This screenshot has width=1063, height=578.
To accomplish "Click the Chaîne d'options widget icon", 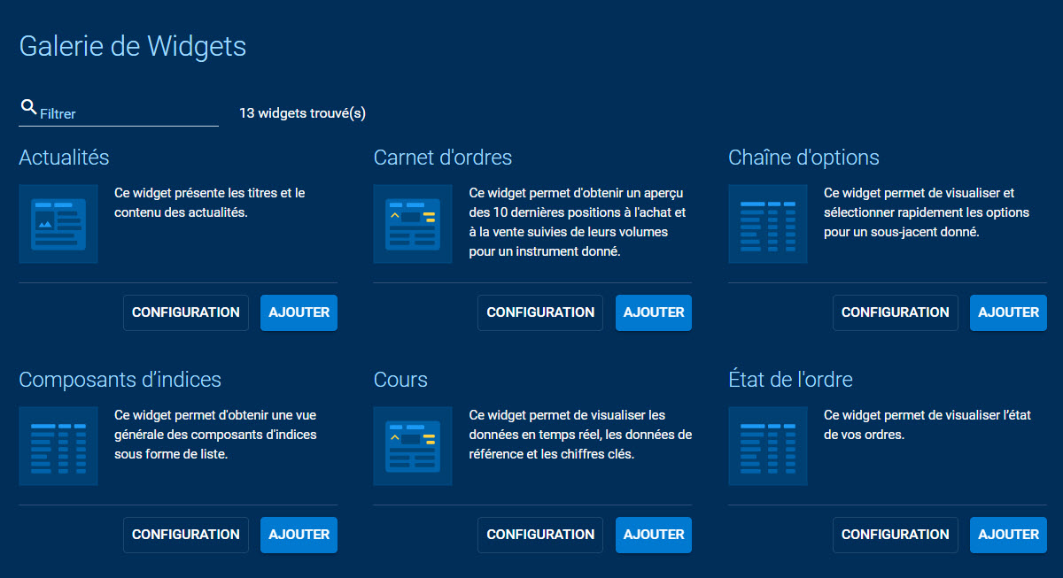I will 767,224.
